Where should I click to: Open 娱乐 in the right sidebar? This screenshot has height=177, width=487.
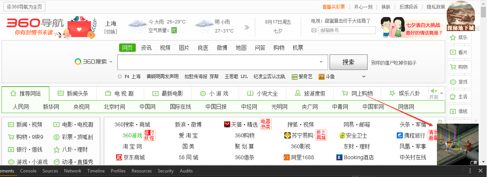pos(459,37)
